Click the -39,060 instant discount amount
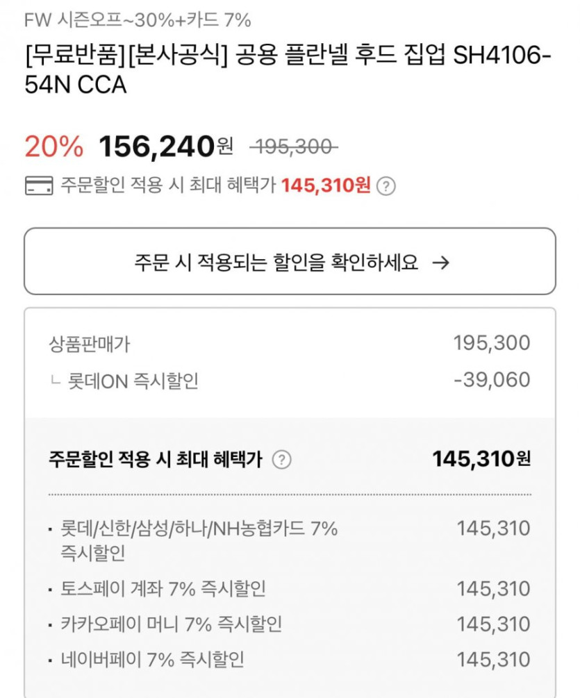The height and width of the screenshot is (698, 580). 491,380
